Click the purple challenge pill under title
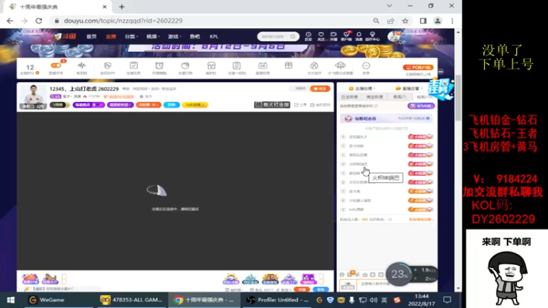The height and width of the screenshot is (308, 548). [x=88, y=105]
